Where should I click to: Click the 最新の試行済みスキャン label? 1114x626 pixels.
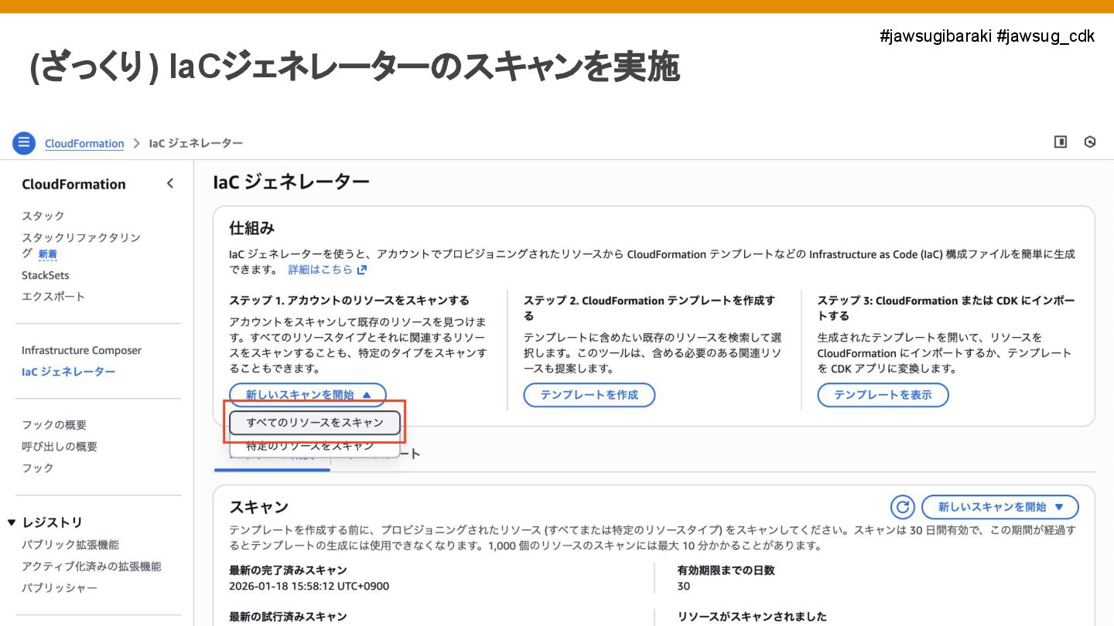(x=288, y=617)
